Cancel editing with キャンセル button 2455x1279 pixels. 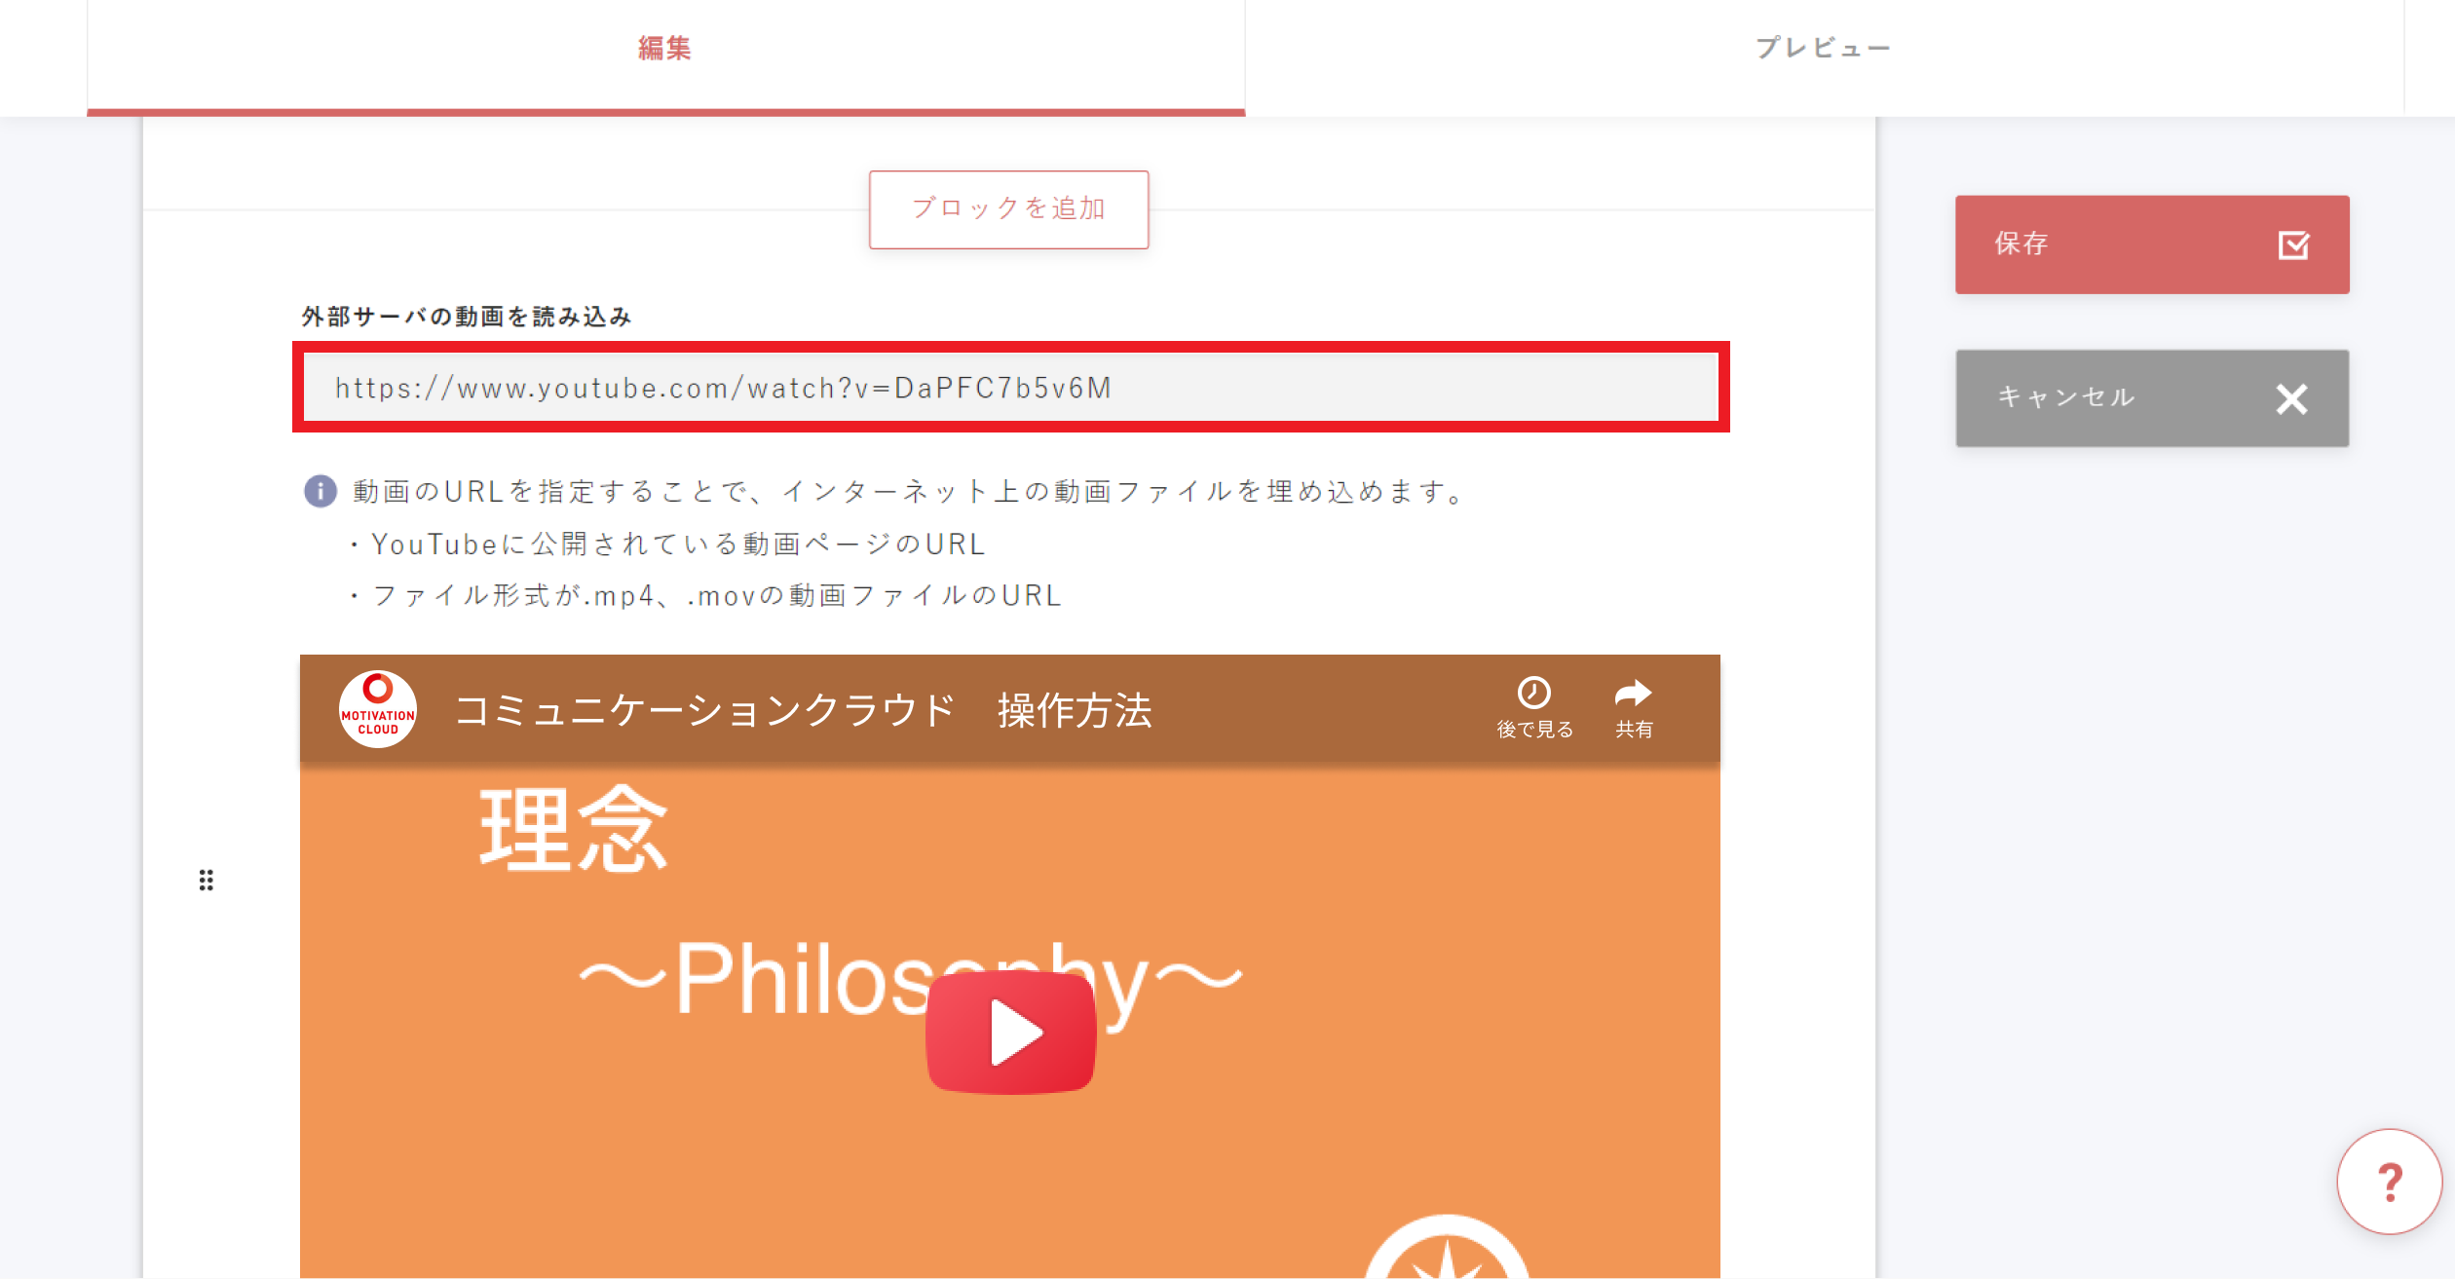coord(2152,398)
